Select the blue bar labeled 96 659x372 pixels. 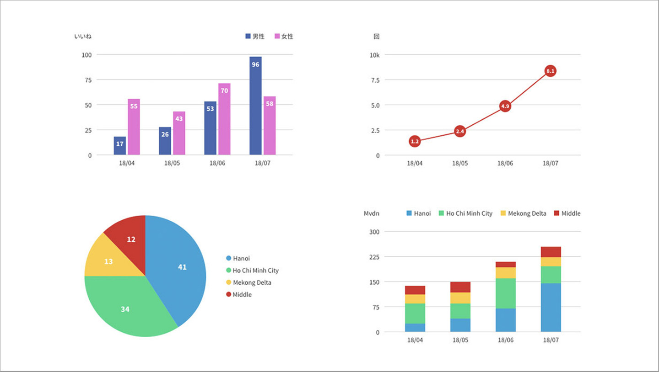click(255, 105)
